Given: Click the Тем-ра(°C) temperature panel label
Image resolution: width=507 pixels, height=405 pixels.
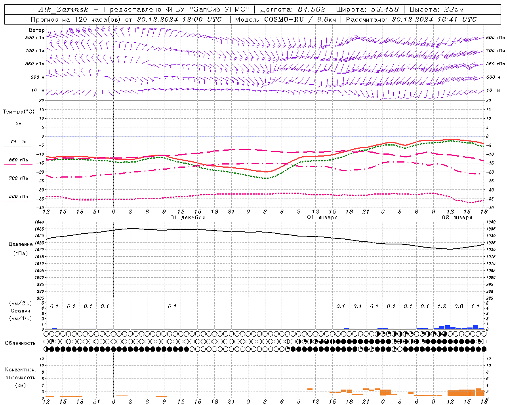Looking at the screenshot, I should pyautogui.click(x=19, y=112).
